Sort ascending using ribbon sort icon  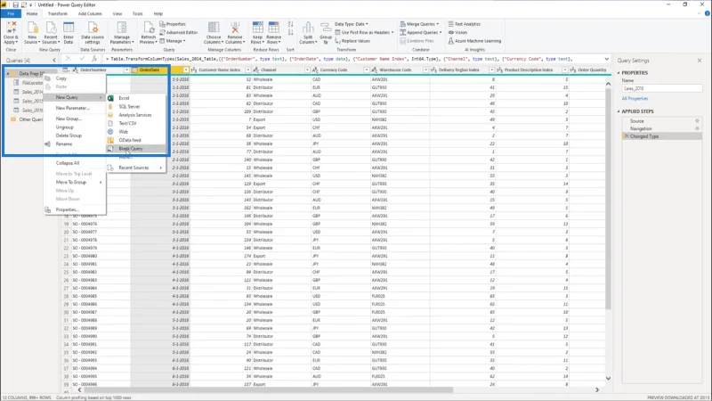[x=291, y=24]
